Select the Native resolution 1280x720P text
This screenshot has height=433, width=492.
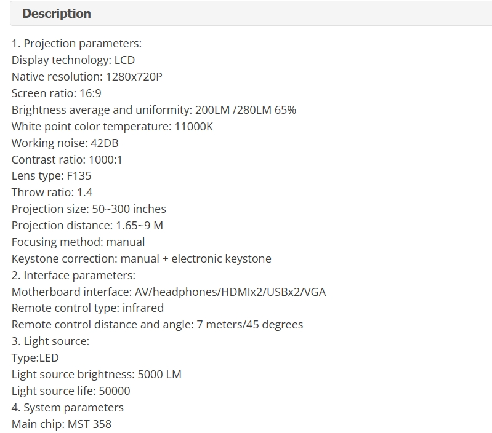pos(87,77)
